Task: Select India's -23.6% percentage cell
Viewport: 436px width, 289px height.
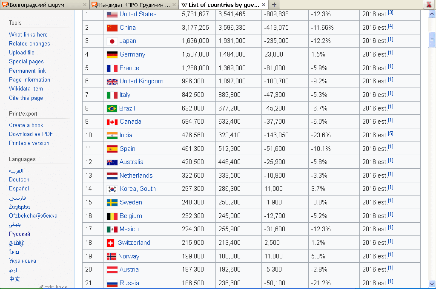Action: pos(321,135)
